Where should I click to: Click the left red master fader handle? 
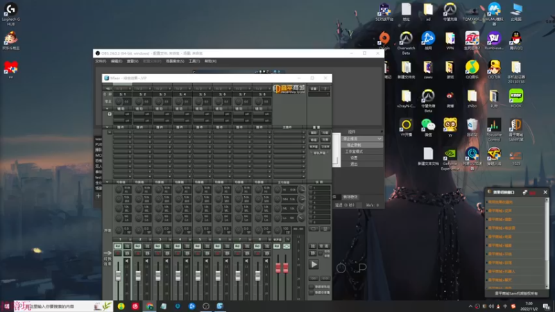click(x=278, y=268)
